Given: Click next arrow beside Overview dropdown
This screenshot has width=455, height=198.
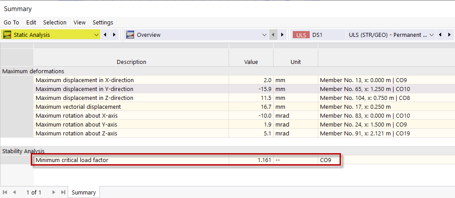Looking at the screenshot, I should [x=283, y=35].
